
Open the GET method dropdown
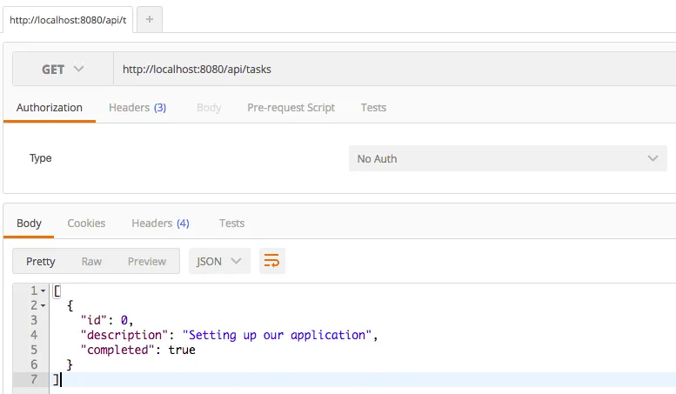click(63, 69)
